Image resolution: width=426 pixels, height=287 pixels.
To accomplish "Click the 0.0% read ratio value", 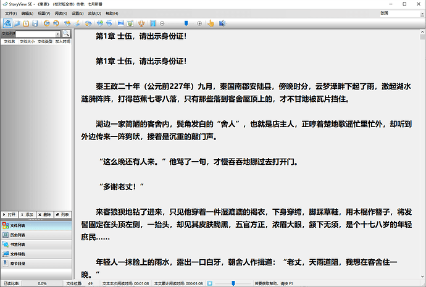I will pyautogui.click(x=42, y=283).
